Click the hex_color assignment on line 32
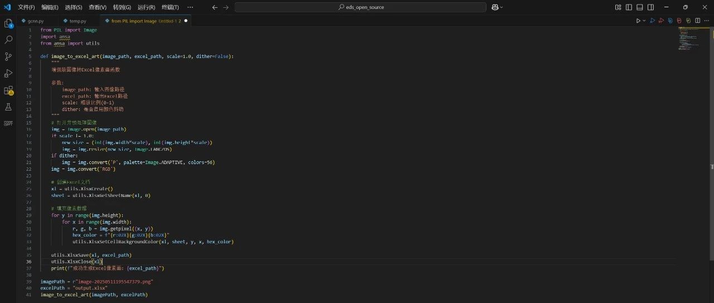The height and width of the screenshot is (303, 714). pyautogui.click(x=121, y=235)
